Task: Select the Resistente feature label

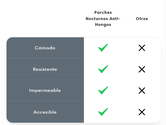Action: tap(45, 69)
